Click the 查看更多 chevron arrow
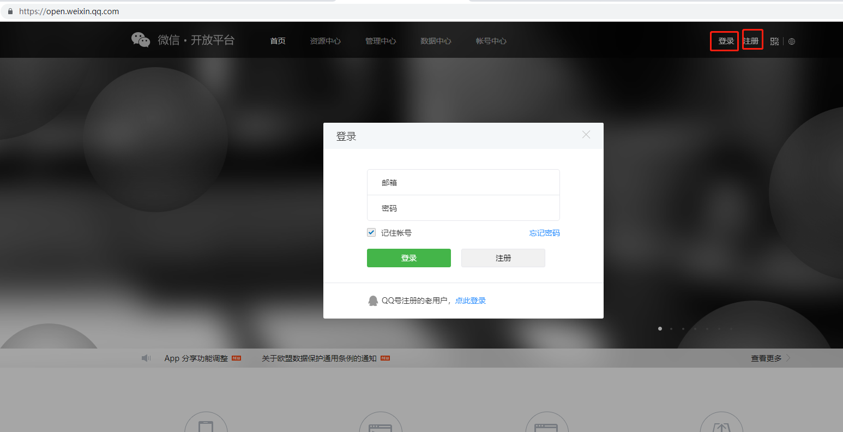The height and width of the screenshot is (432, 843). tap(788, 358)
